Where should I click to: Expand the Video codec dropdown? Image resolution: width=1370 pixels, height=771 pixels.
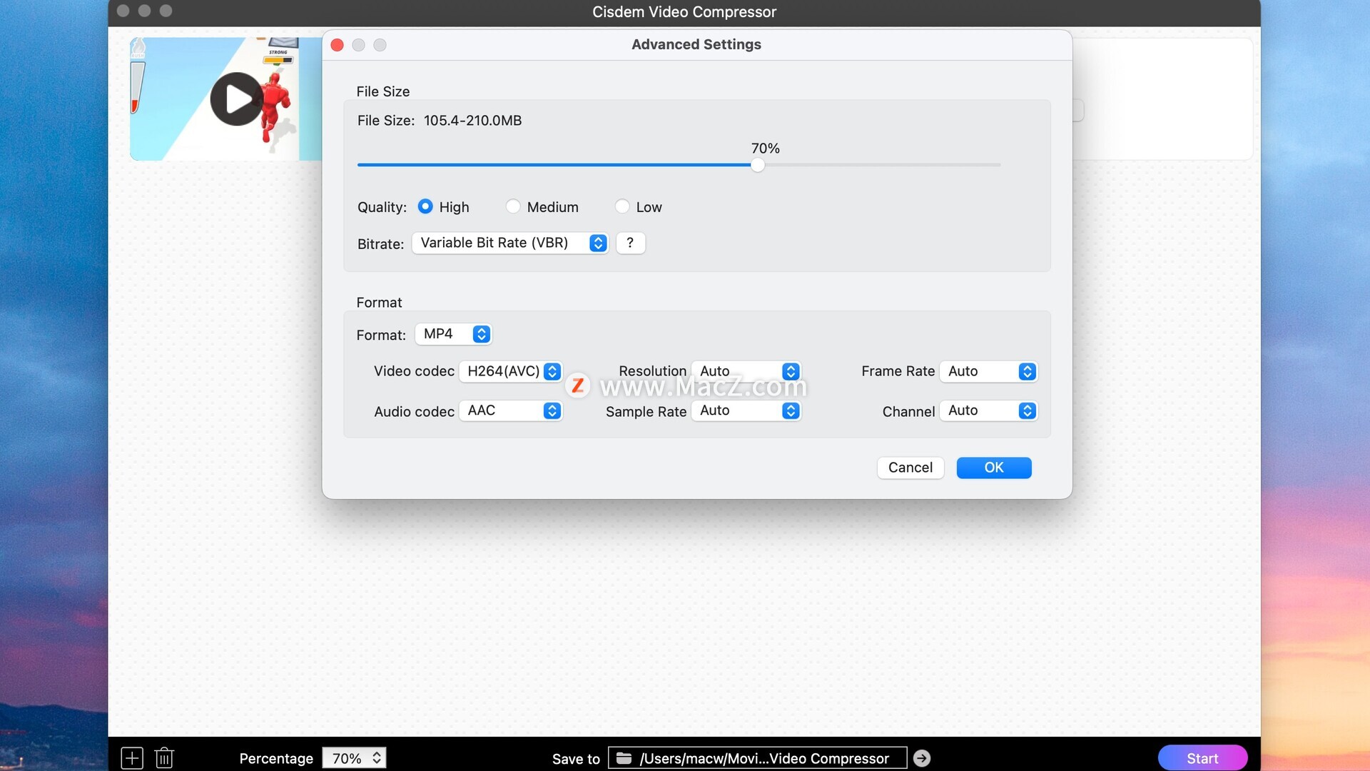(511, 371)
